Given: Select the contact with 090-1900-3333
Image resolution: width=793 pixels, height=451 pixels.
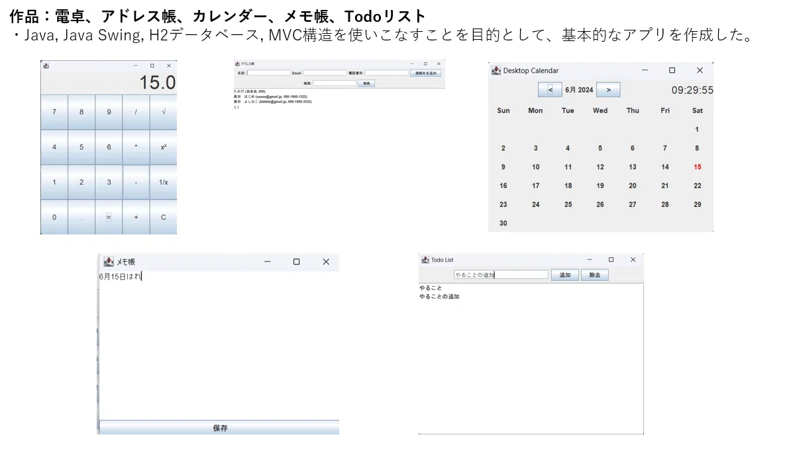Looking at the screenshot, I should click(x=272, y=101).
